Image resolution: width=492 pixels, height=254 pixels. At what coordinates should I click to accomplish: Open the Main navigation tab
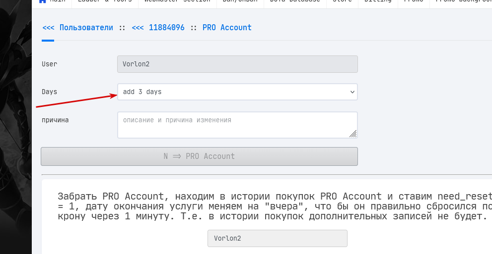(58, 1)
